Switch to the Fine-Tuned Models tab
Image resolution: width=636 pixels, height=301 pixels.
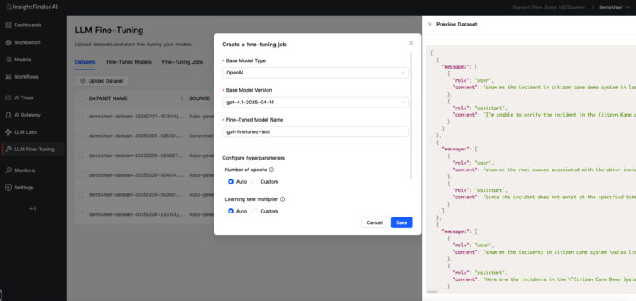[x=128, y=62]
